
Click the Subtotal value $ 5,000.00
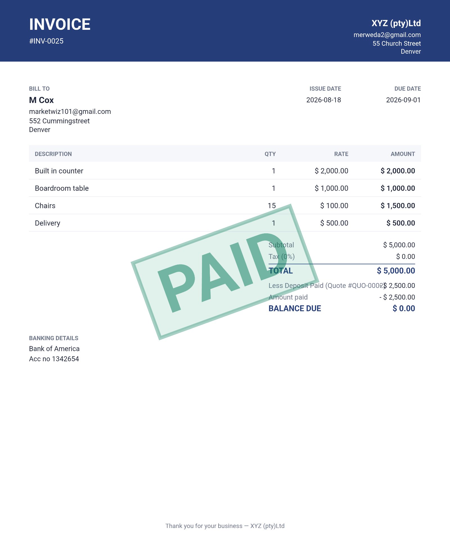coord(399,245)
